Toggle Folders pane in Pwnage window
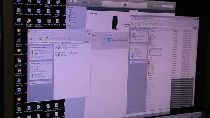 pyautogui.click(x=62, y=38)
